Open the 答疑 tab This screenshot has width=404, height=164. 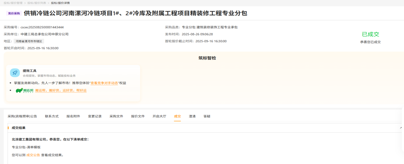(x=207, y=116)
